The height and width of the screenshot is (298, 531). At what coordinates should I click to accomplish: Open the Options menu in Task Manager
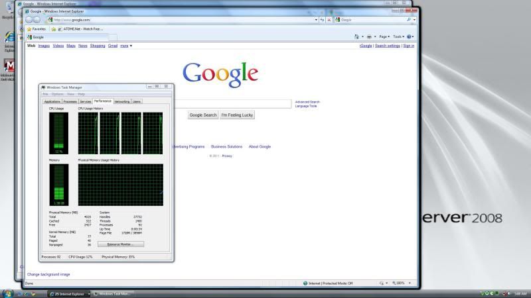(x=58, y=94)
